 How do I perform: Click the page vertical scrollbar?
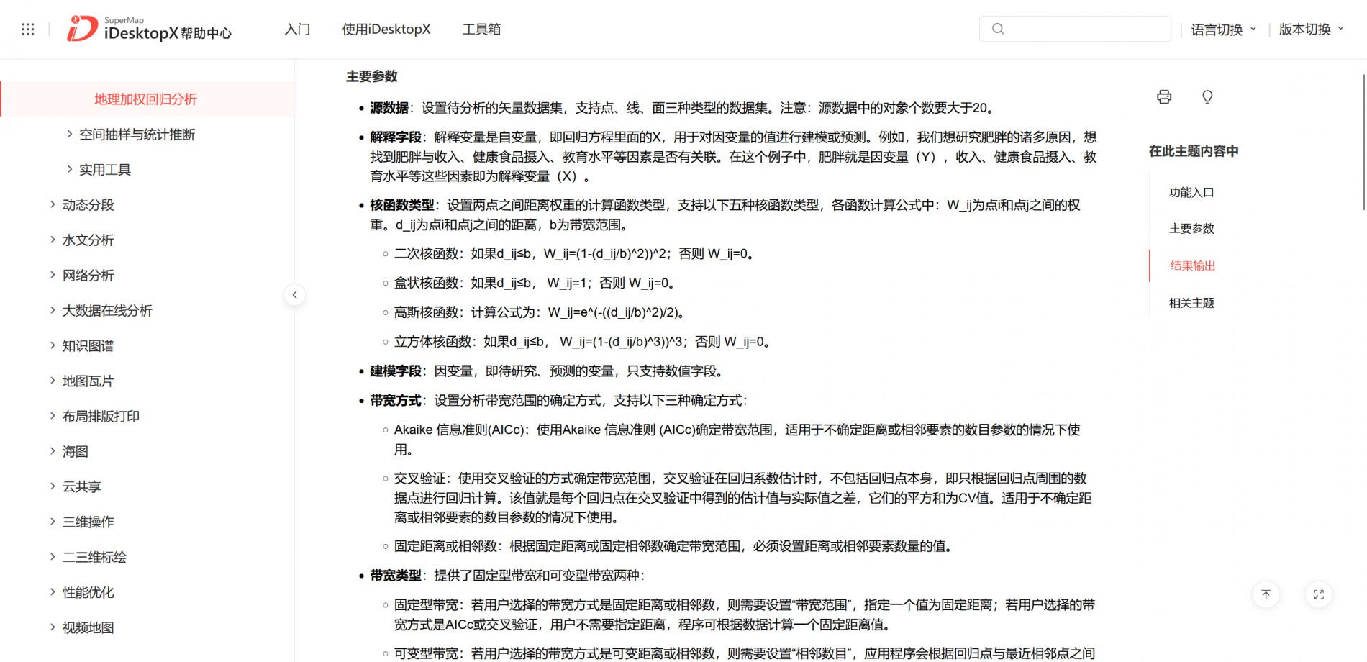point(1363,141)
